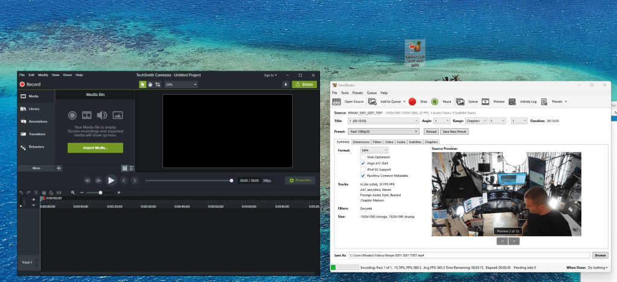Uncheck Passthru Common Metadata
617x282 pixels.
click(x=363, y=176)
